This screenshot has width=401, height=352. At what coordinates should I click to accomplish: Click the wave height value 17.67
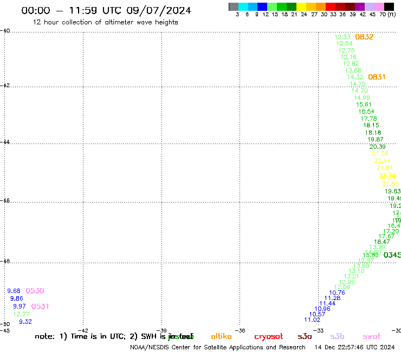coord(386,236)
